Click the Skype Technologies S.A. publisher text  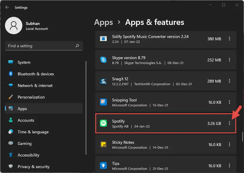143,63
